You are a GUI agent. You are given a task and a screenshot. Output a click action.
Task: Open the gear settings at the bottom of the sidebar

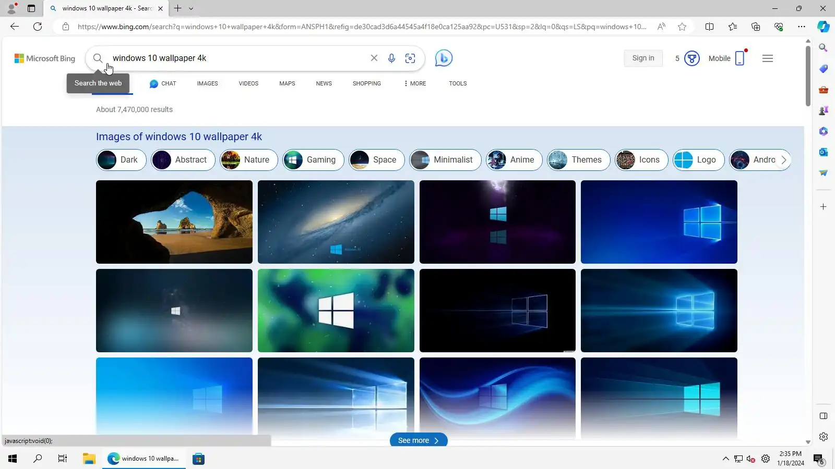click(x=824, y=437)
